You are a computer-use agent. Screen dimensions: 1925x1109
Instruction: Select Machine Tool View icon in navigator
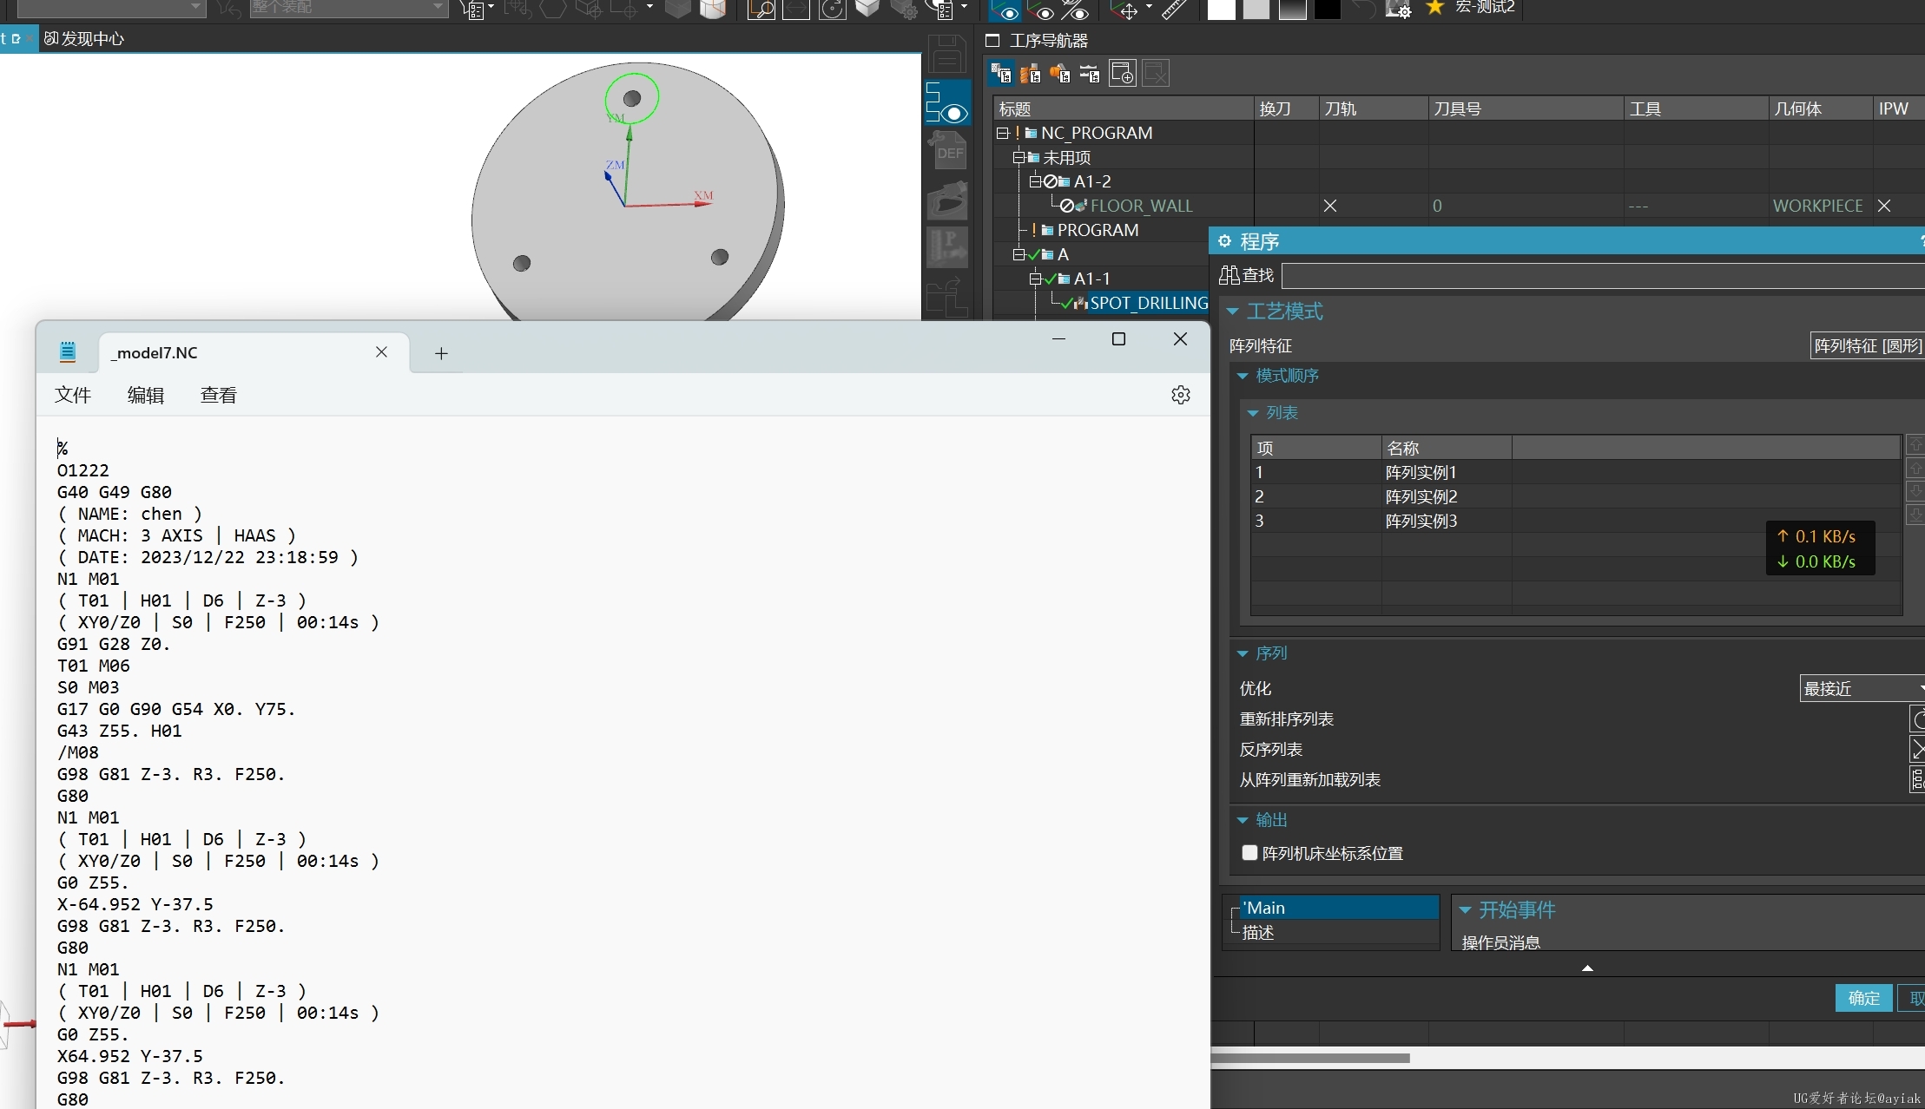tap(1031, 74)
